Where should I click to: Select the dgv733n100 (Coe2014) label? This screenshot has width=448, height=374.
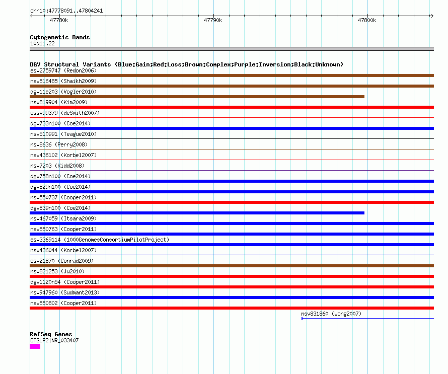coord(60,123)
